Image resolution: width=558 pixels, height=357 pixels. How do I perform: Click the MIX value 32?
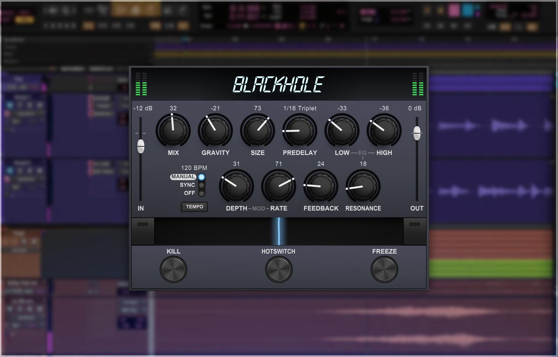tap(173, 108)
